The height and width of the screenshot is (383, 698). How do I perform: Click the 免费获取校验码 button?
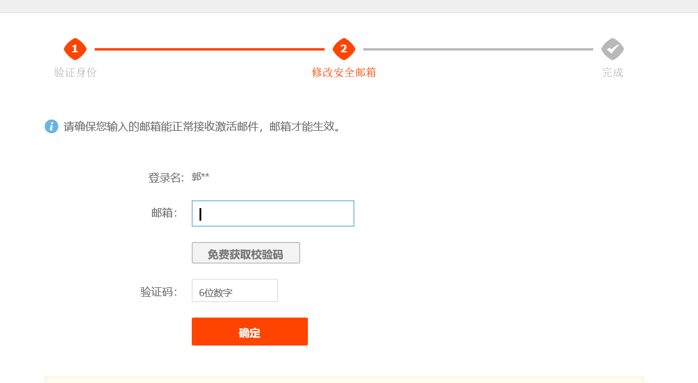pos(246,253)
